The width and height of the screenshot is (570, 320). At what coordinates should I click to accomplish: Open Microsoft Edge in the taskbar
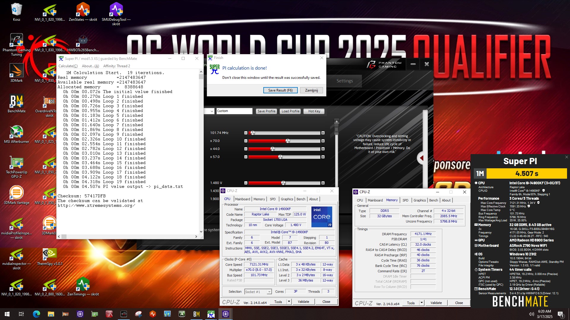point(37,314)
